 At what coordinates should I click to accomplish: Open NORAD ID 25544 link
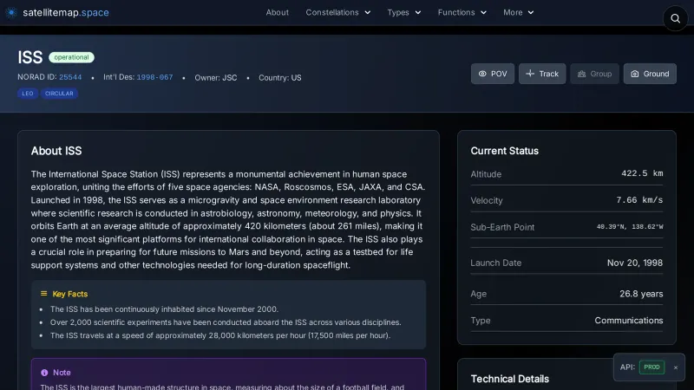[x=70, y=78]
